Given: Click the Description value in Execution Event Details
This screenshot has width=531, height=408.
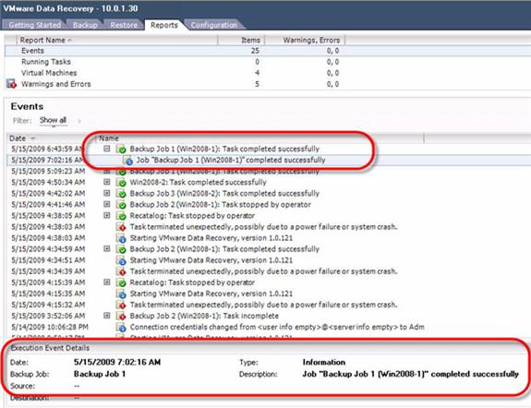Looking at the screenshot, I should coord(410,374).
